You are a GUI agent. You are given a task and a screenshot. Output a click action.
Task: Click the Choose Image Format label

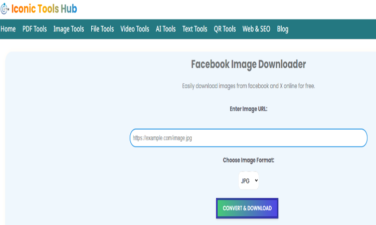[248, 160]
